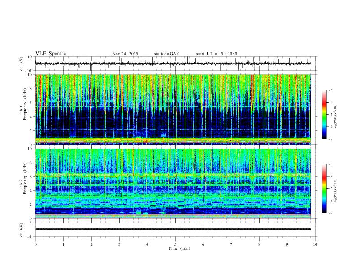Click the 'VLF Spectra' title text
The width and height of the screenshot is (355, 274).
pos(51,54)
